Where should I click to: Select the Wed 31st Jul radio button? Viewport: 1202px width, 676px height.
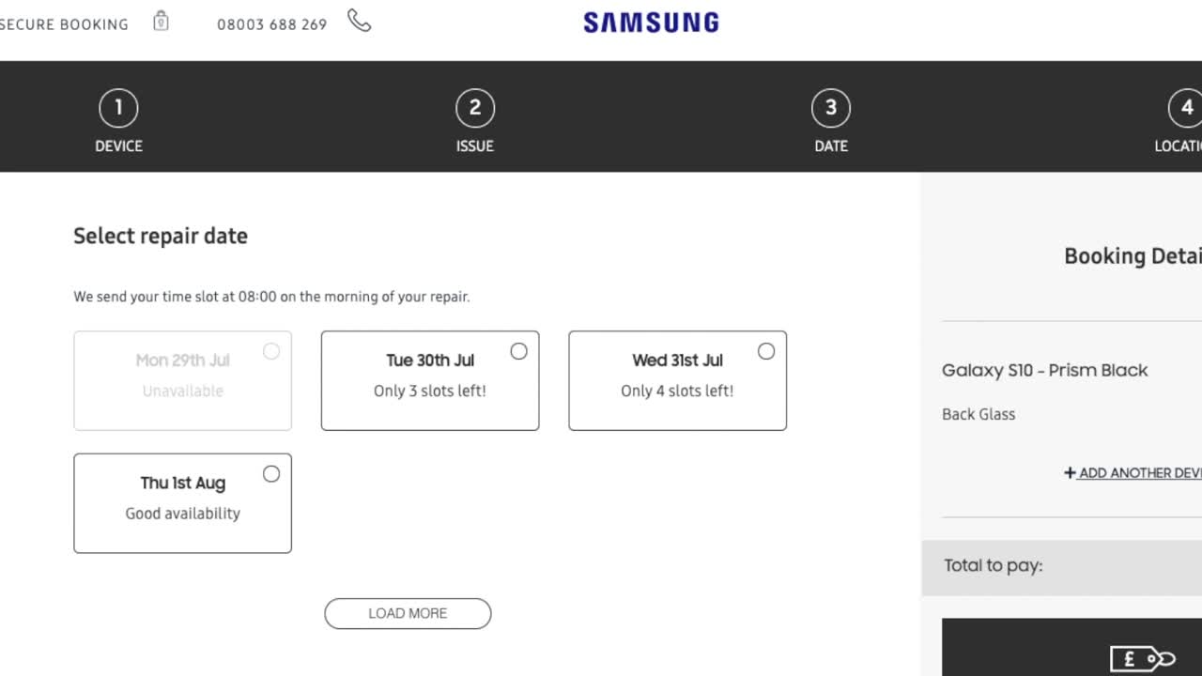tap(766, 351)
